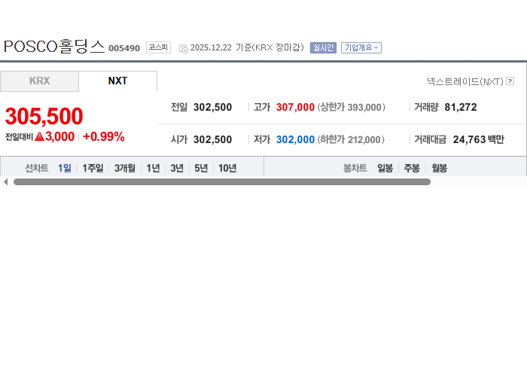
Task: Click the change amount 3,000
Action: [59, 136]
